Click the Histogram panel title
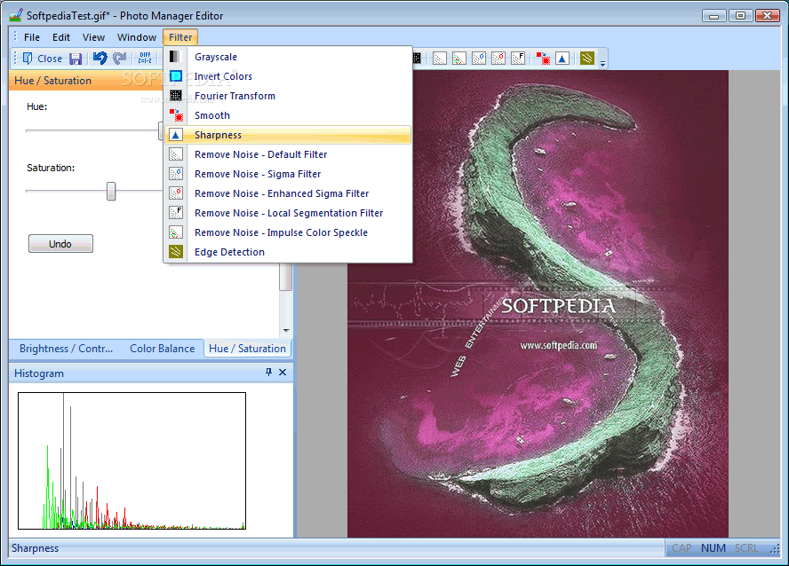 (x=39, y=373)
